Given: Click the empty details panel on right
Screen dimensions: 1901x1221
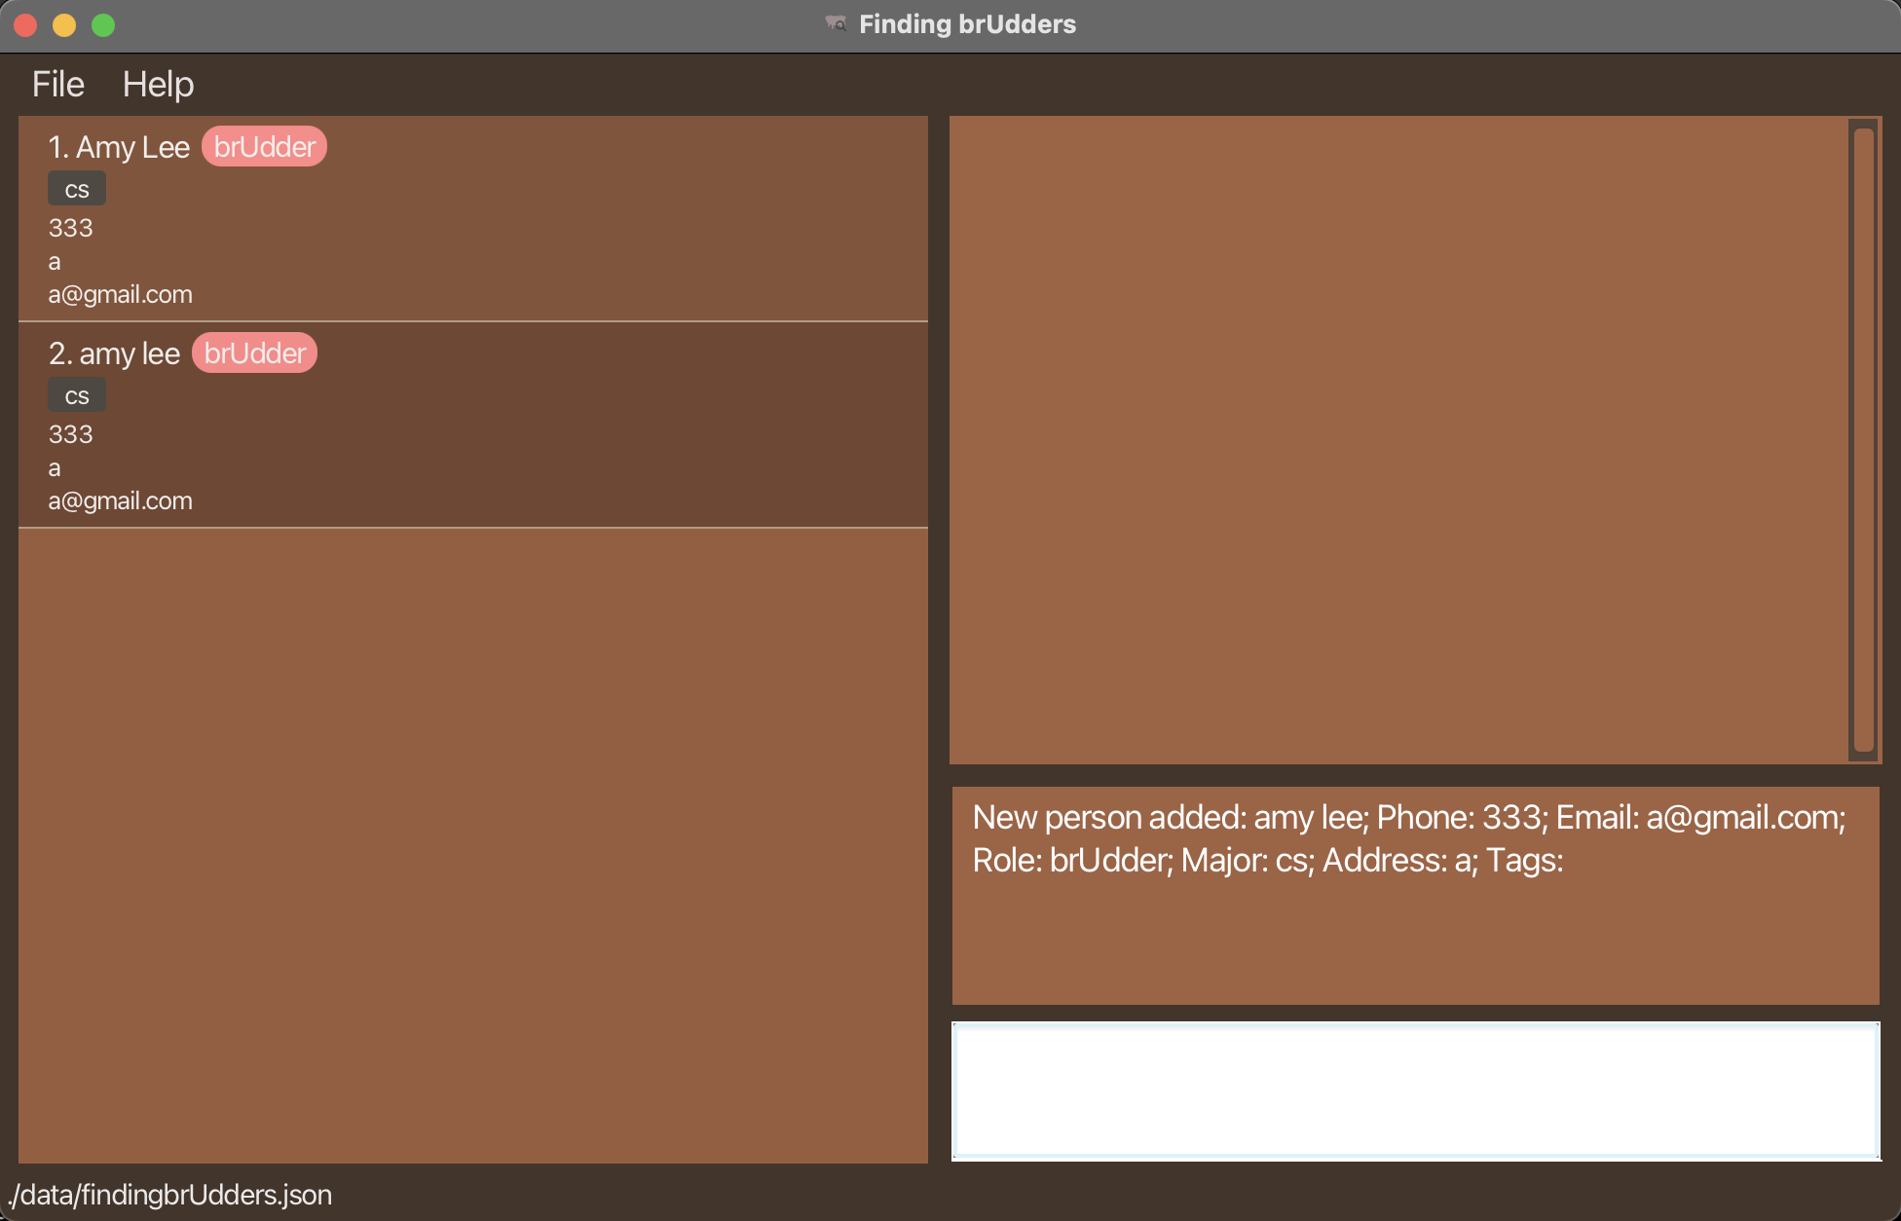Looking at the screenshot, I should click(1398, 439).
